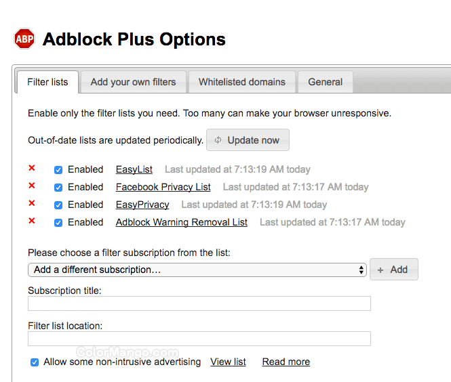Screen dimensions: 451x382
Task: Open the Whitelisted domains tab
Action: 242,82
